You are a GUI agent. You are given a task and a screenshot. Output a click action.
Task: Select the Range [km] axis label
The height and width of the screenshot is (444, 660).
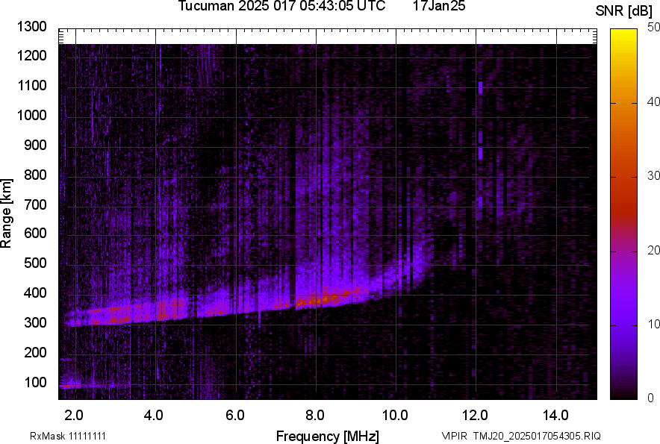click(x=7, y=214)
